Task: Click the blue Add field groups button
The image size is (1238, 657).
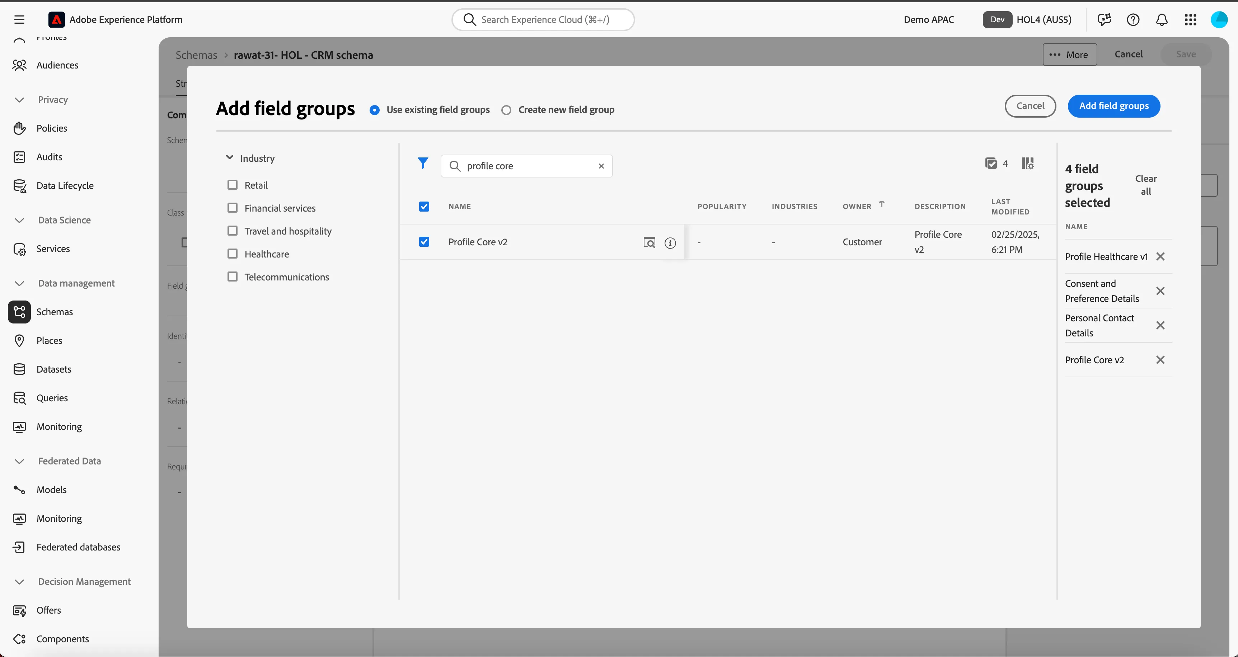Action: pos(1113,106)
